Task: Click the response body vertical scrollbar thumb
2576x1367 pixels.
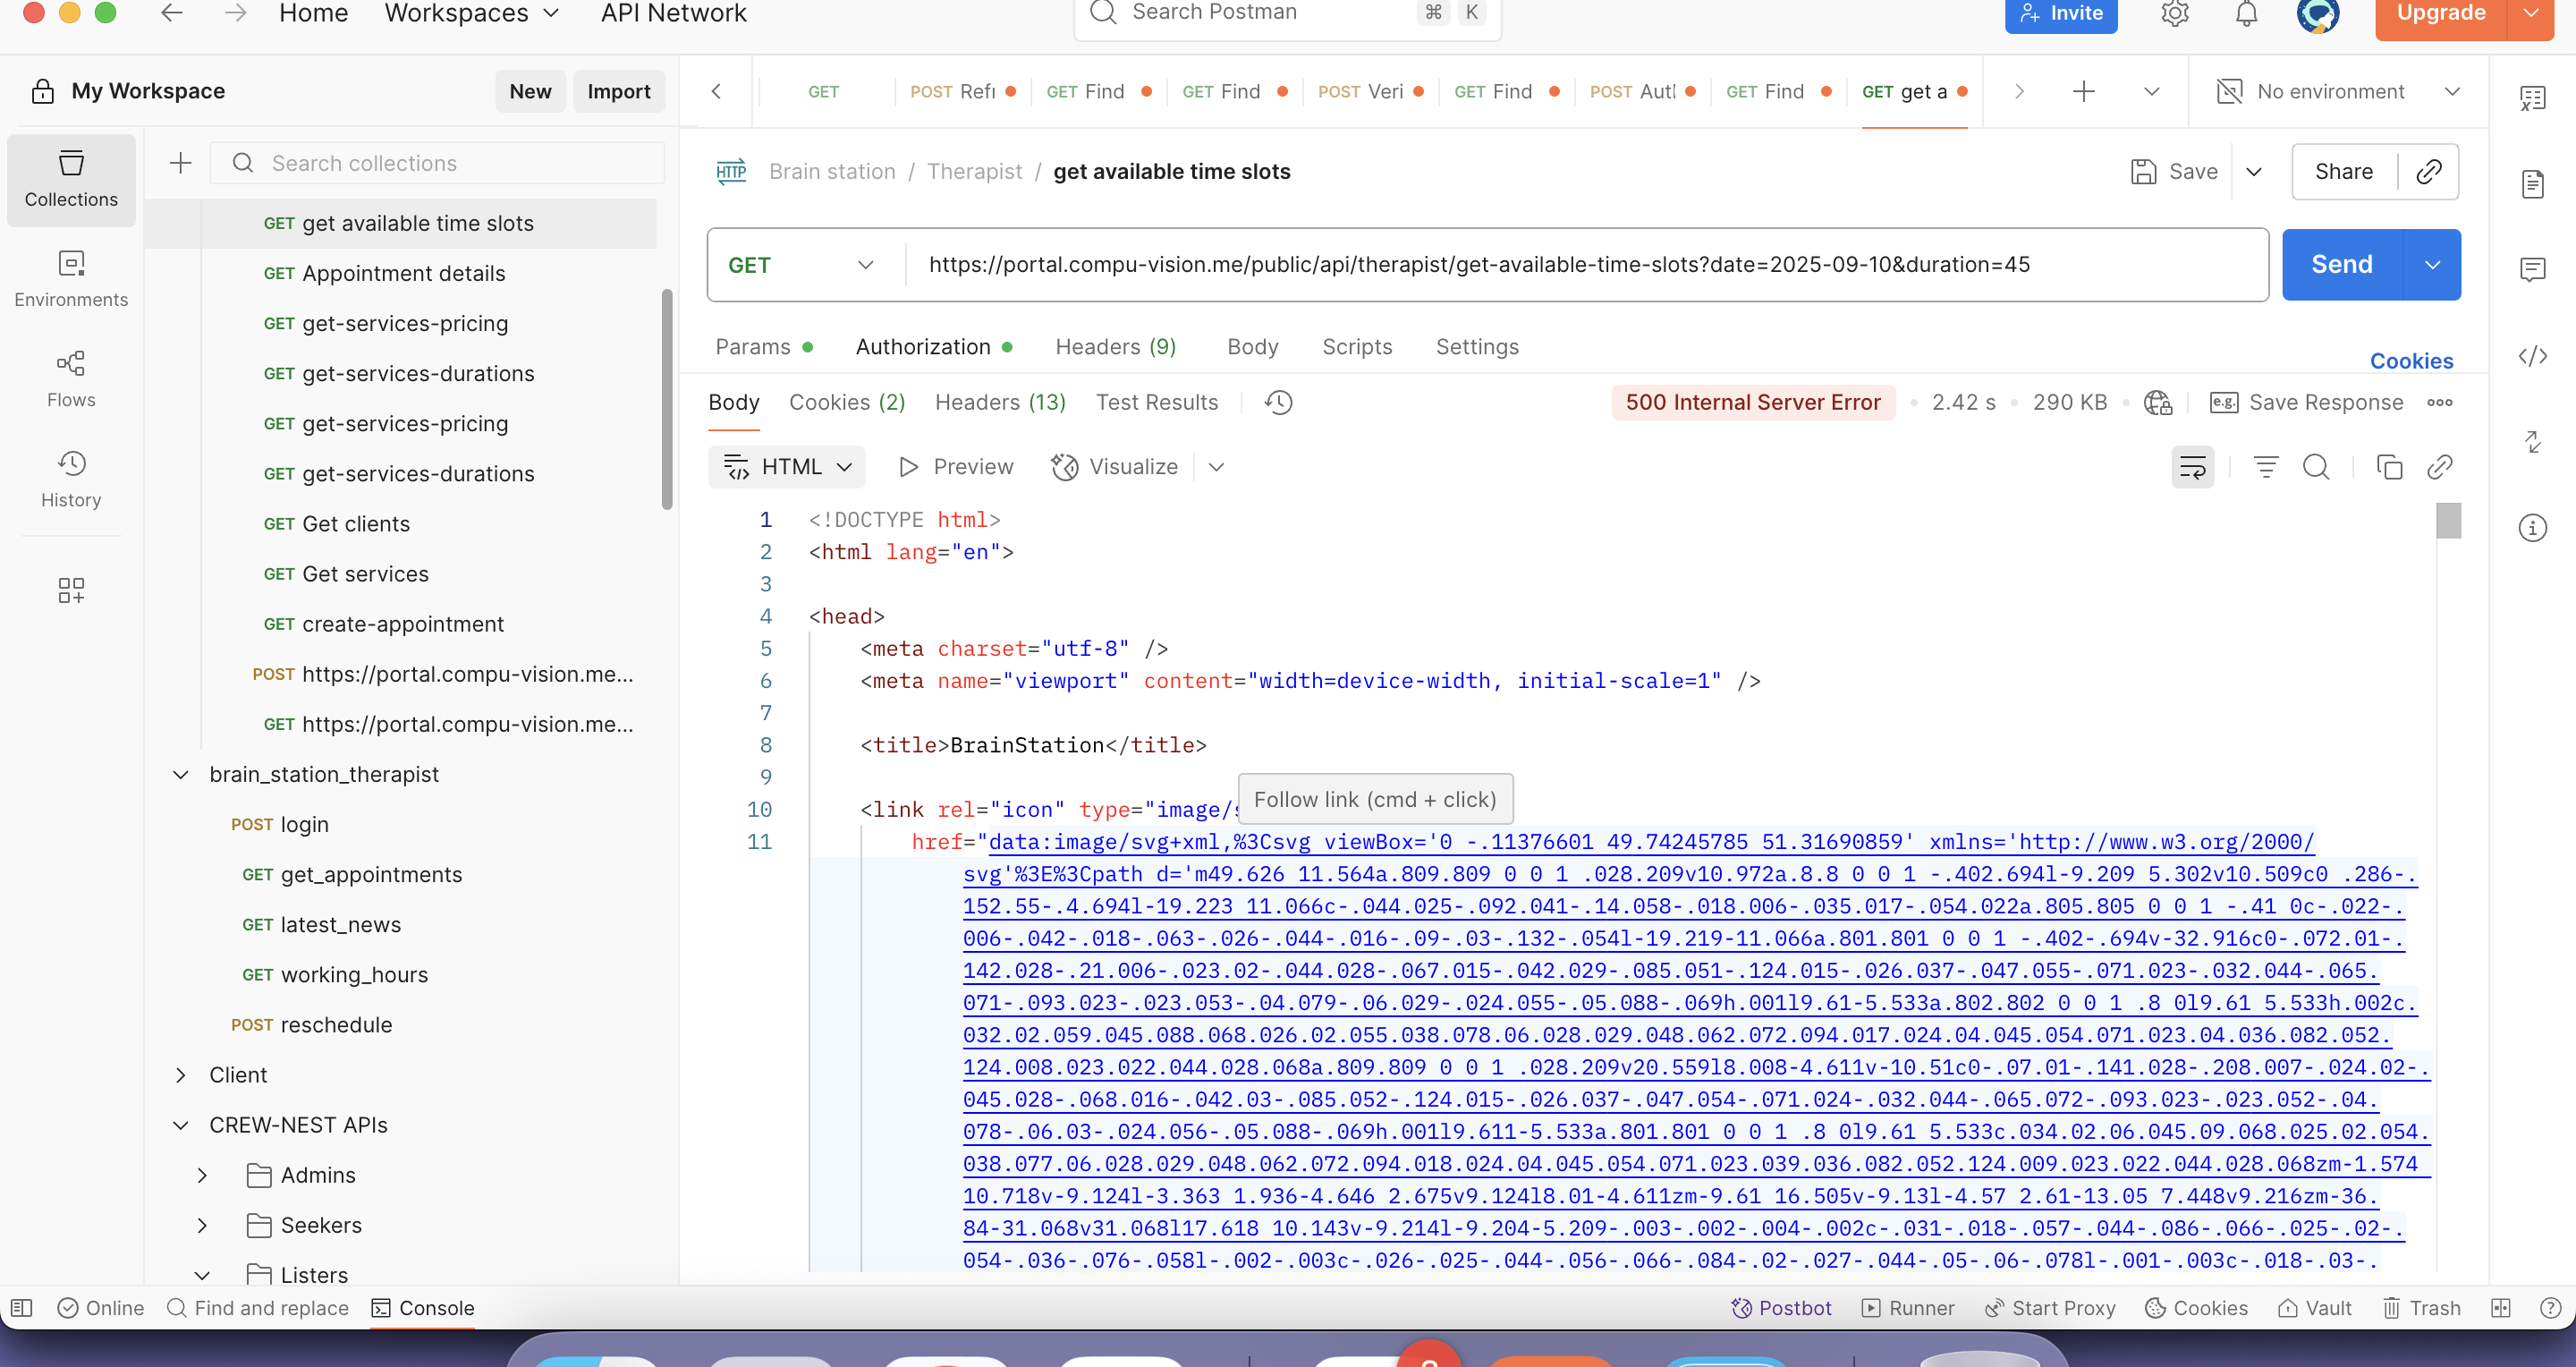Action: 2448,521
